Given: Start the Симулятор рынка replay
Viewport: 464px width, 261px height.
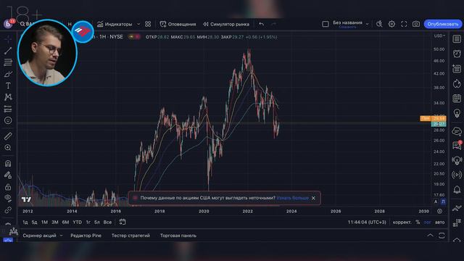Looking at the screenshot, I should 226,24.
